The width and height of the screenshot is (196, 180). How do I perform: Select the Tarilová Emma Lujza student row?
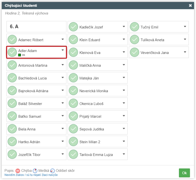click(x=97, y=154)
